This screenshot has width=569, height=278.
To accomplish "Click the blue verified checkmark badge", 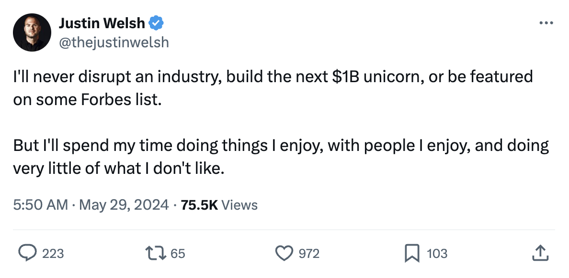I will tap(157, 22).
